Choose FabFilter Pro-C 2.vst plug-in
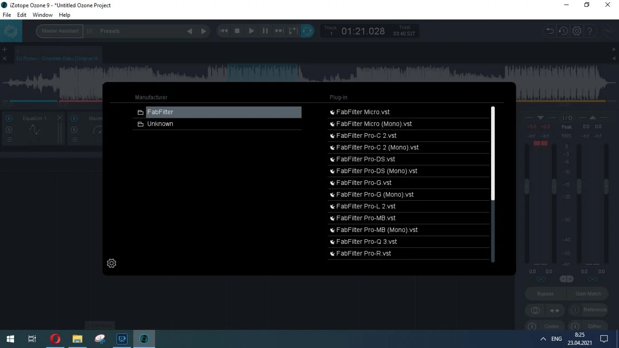This screenshot has height=348, width=619. 409,135
